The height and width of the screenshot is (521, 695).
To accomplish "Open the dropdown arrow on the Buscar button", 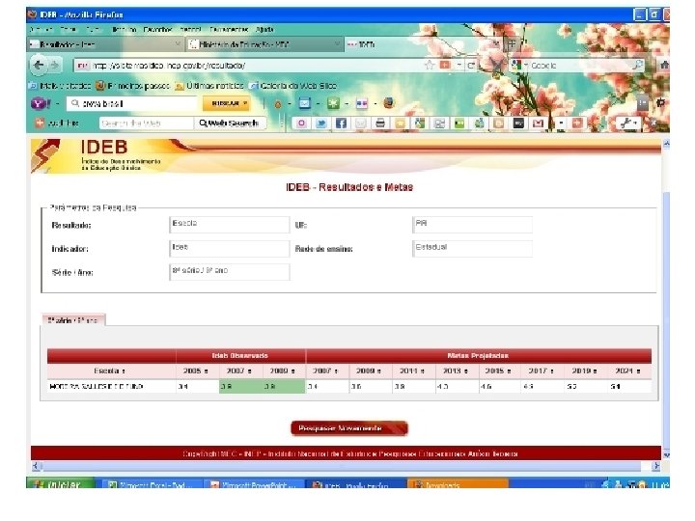I will 245,103.
